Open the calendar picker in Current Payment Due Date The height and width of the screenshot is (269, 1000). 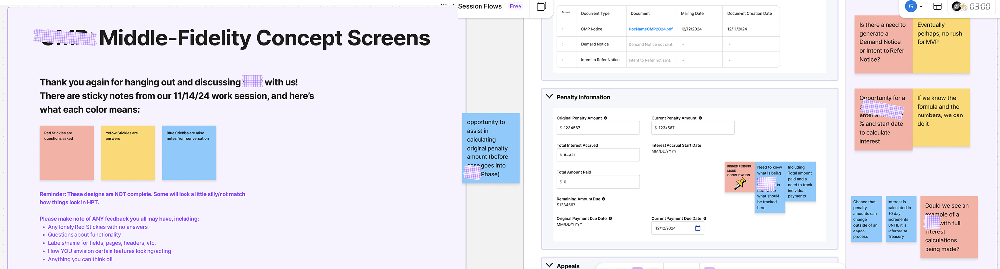click(x=698, y=228)
